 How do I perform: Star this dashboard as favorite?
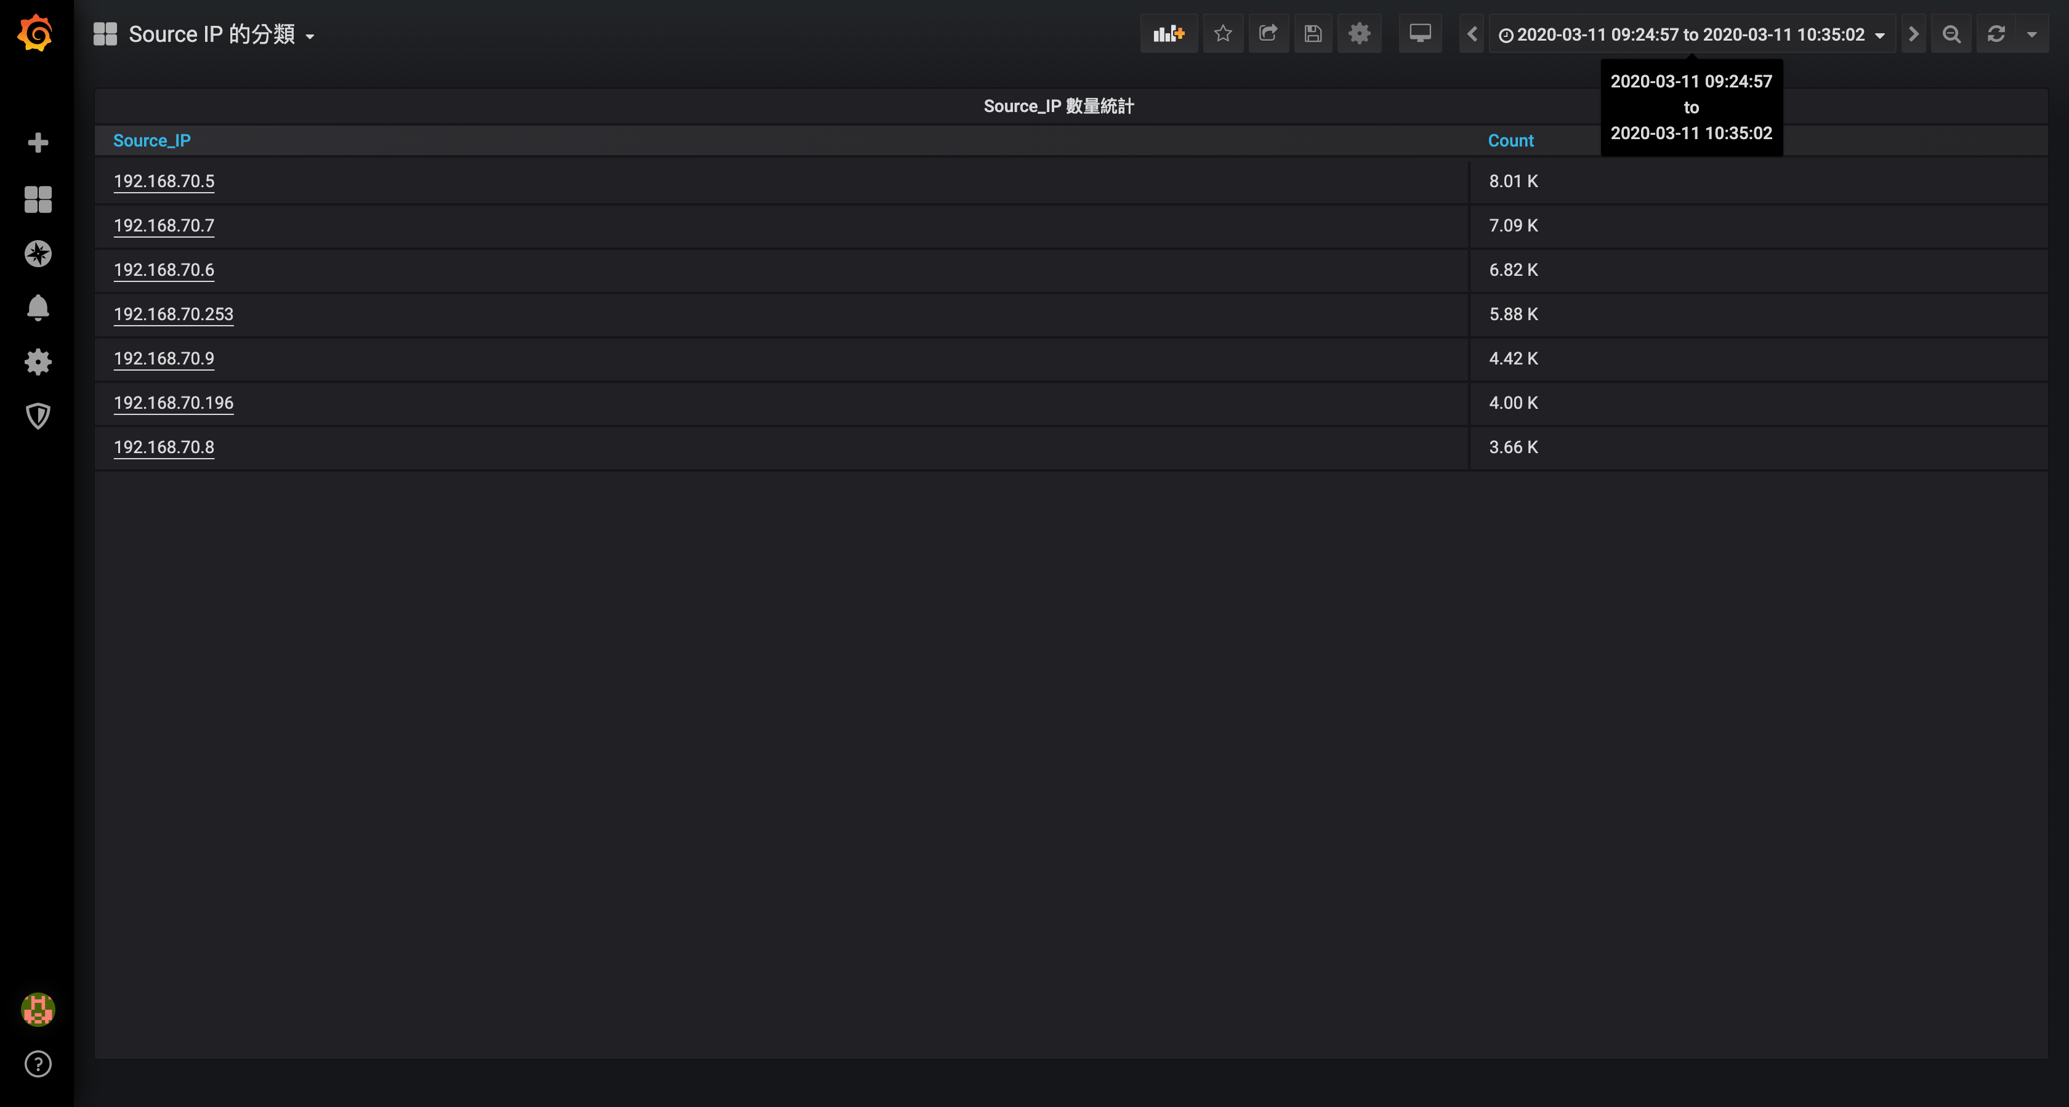click(1224, 34)
